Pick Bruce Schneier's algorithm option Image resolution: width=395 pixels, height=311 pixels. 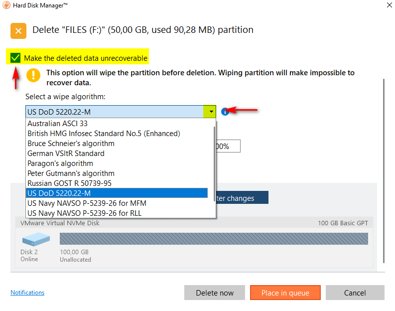tap(71, 144)
